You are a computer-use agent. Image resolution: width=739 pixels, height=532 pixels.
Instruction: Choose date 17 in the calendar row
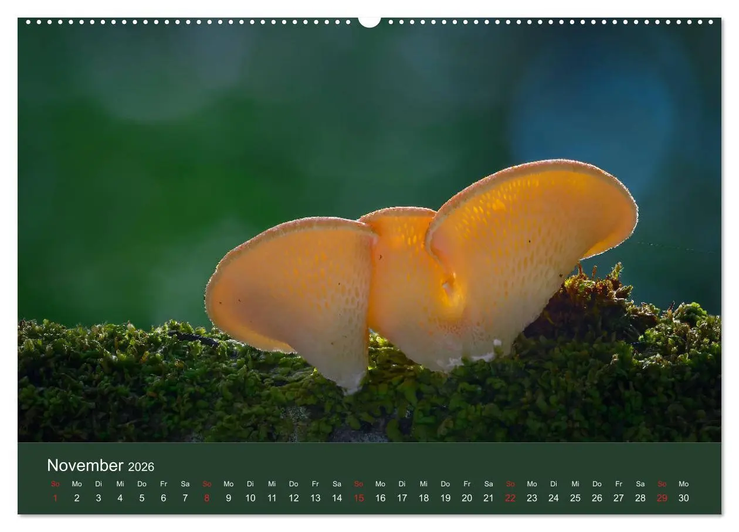point(402,498)
